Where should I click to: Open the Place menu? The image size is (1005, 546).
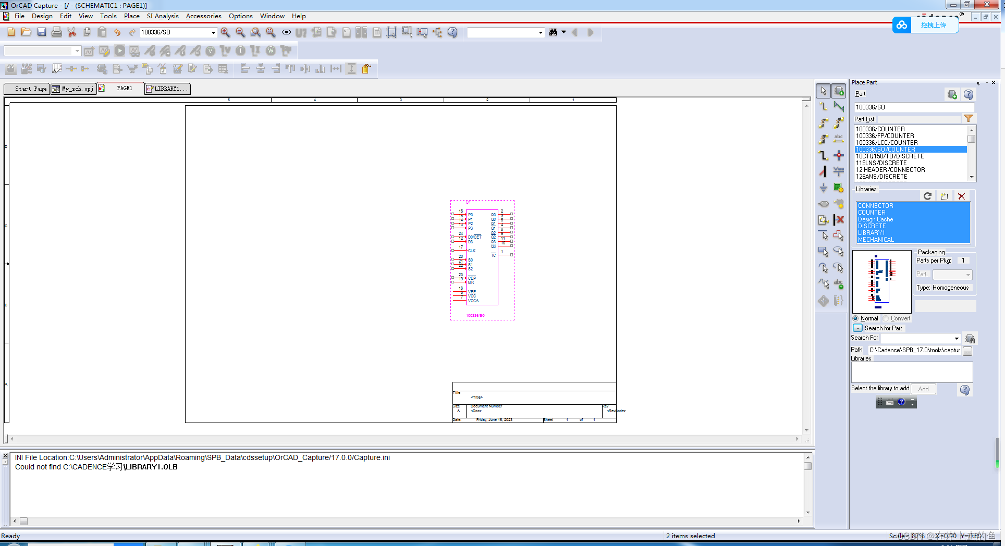131,16
